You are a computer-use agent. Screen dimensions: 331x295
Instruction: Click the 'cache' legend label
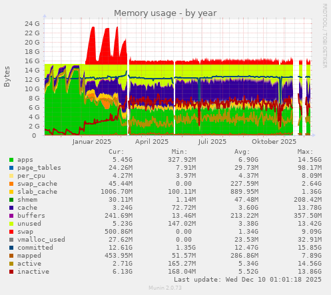(27, 208)
